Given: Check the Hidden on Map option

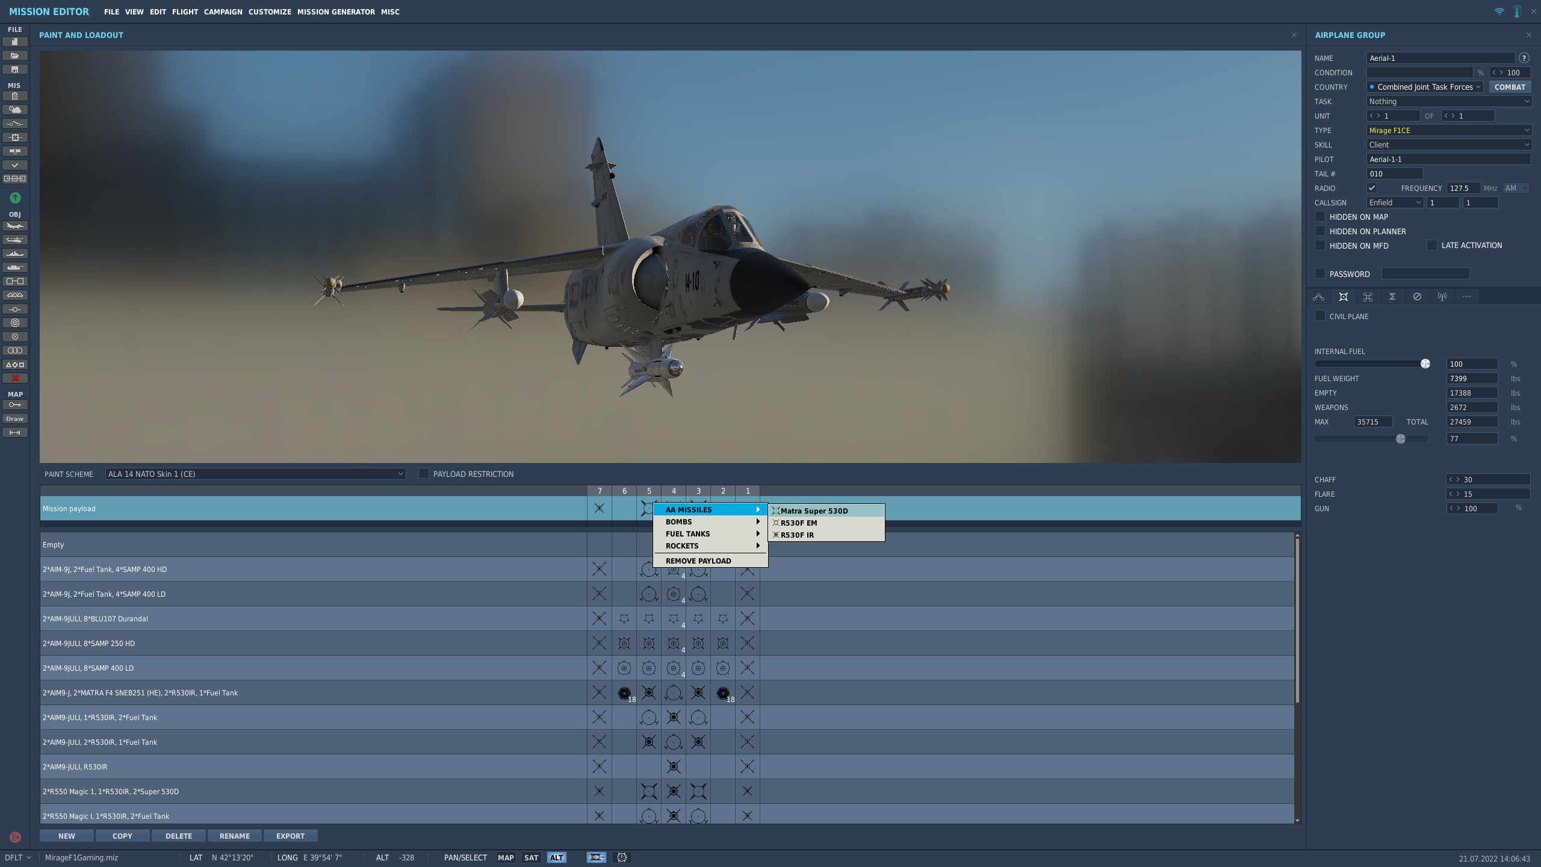Looking at the screenshot, I should tap(1320, 217).
